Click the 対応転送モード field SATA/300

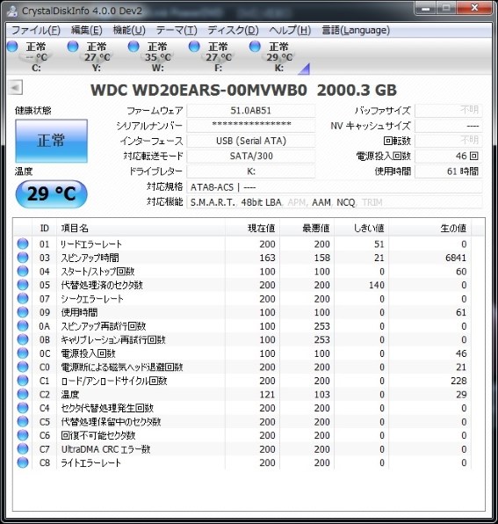[251, 156]
